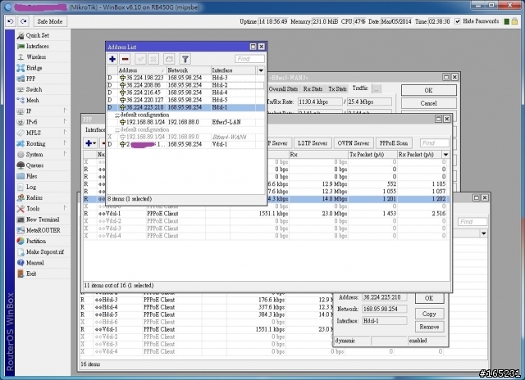Viewport: 525px width, 380px height.
Task: Switch to the Rx Stats tab
Action: (x=313, y=89)
